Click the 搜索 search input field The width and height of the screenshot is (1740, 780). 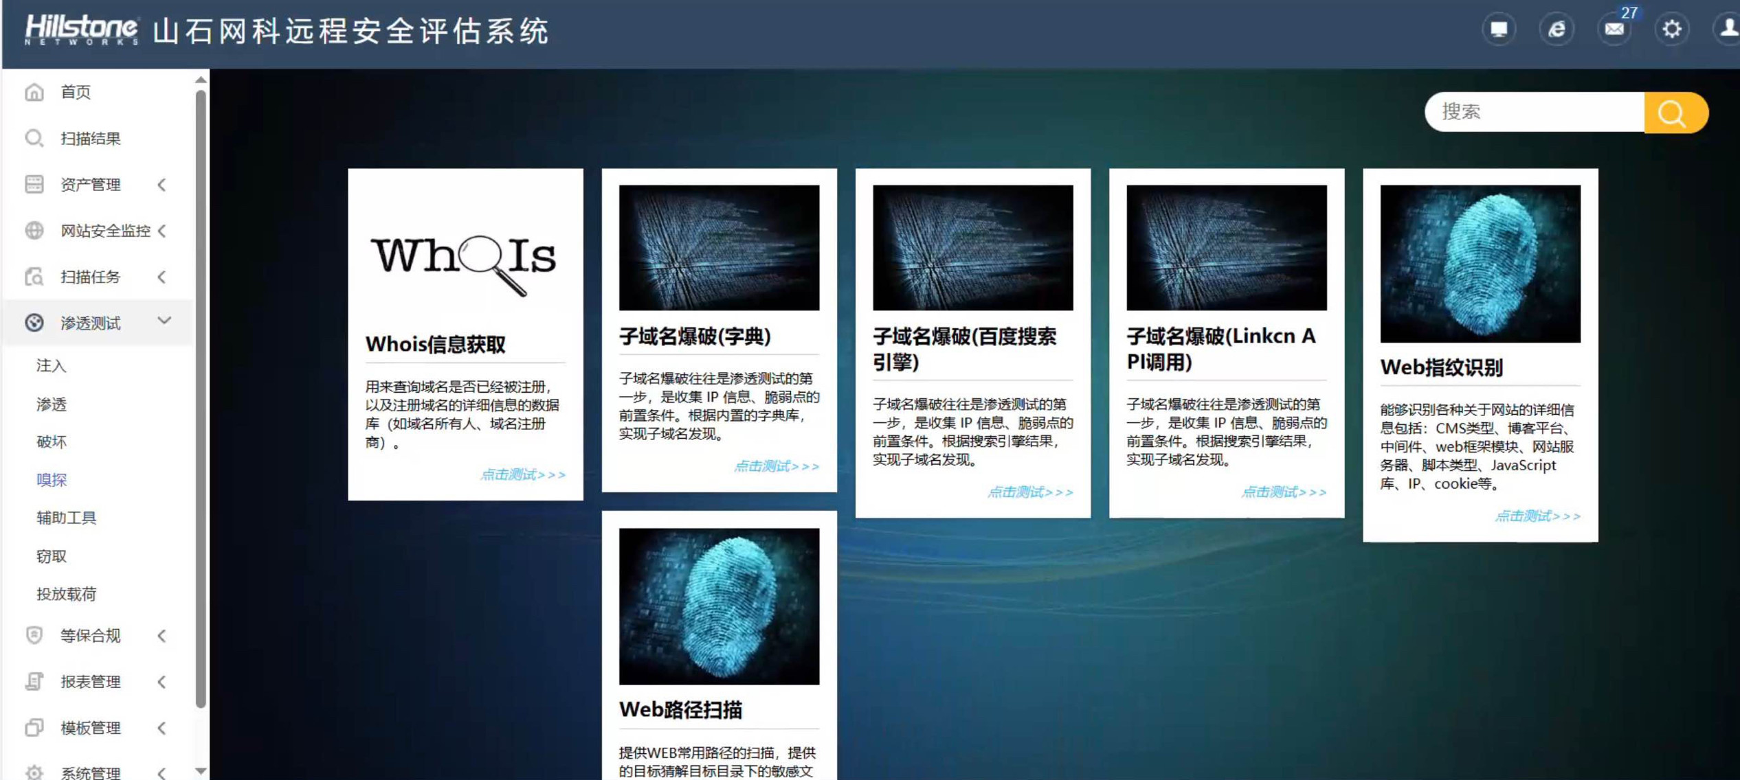1532,112
